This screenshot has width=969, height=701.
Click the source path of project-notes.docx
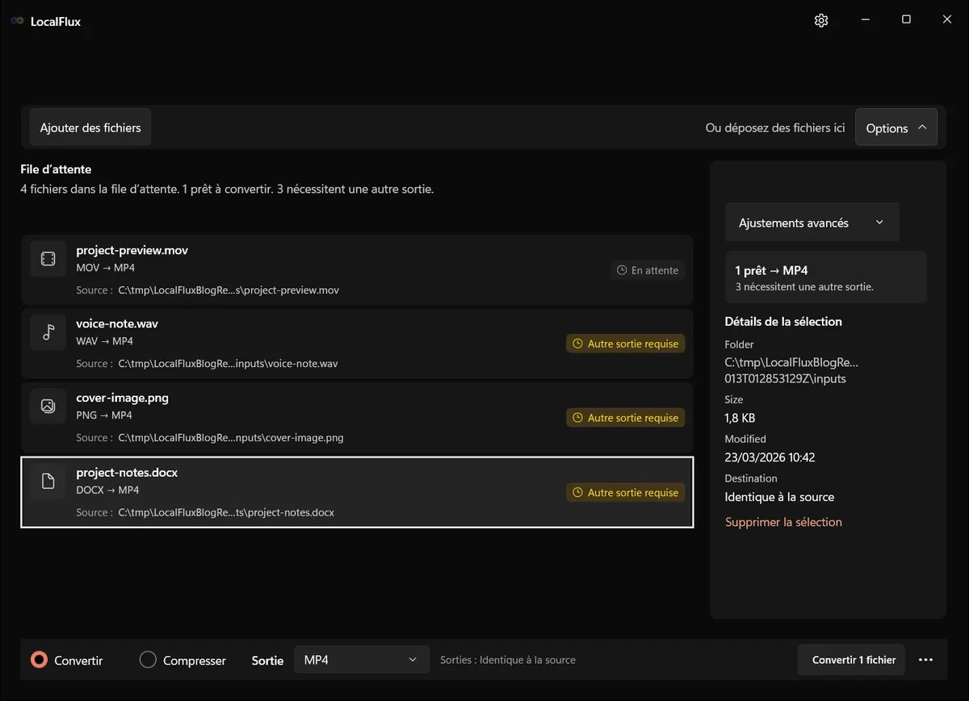click(x=226, y=512)
